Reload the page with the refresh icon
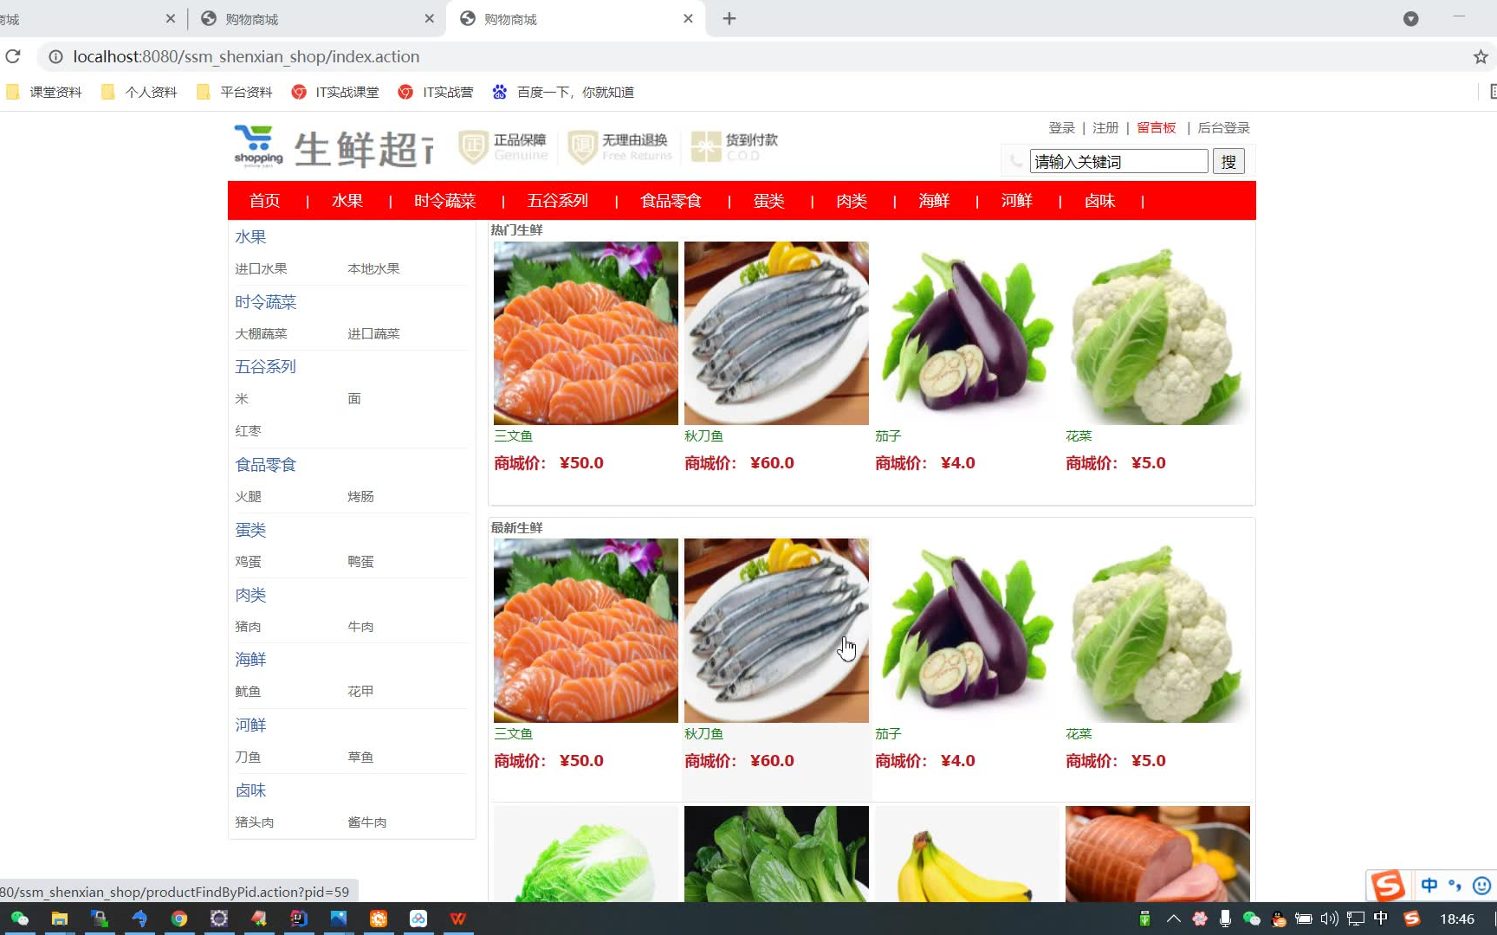This screenshot has width=1497, height=935. pyautogui.click(x=13, y=56)
